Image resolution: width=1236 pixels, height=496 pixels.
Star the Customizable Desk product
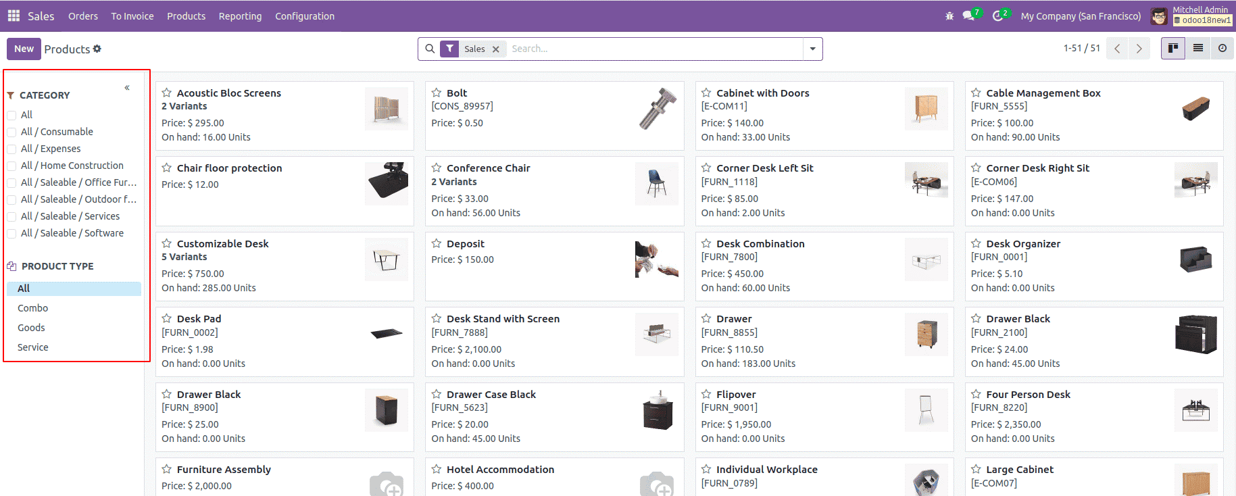pos(167,243)
